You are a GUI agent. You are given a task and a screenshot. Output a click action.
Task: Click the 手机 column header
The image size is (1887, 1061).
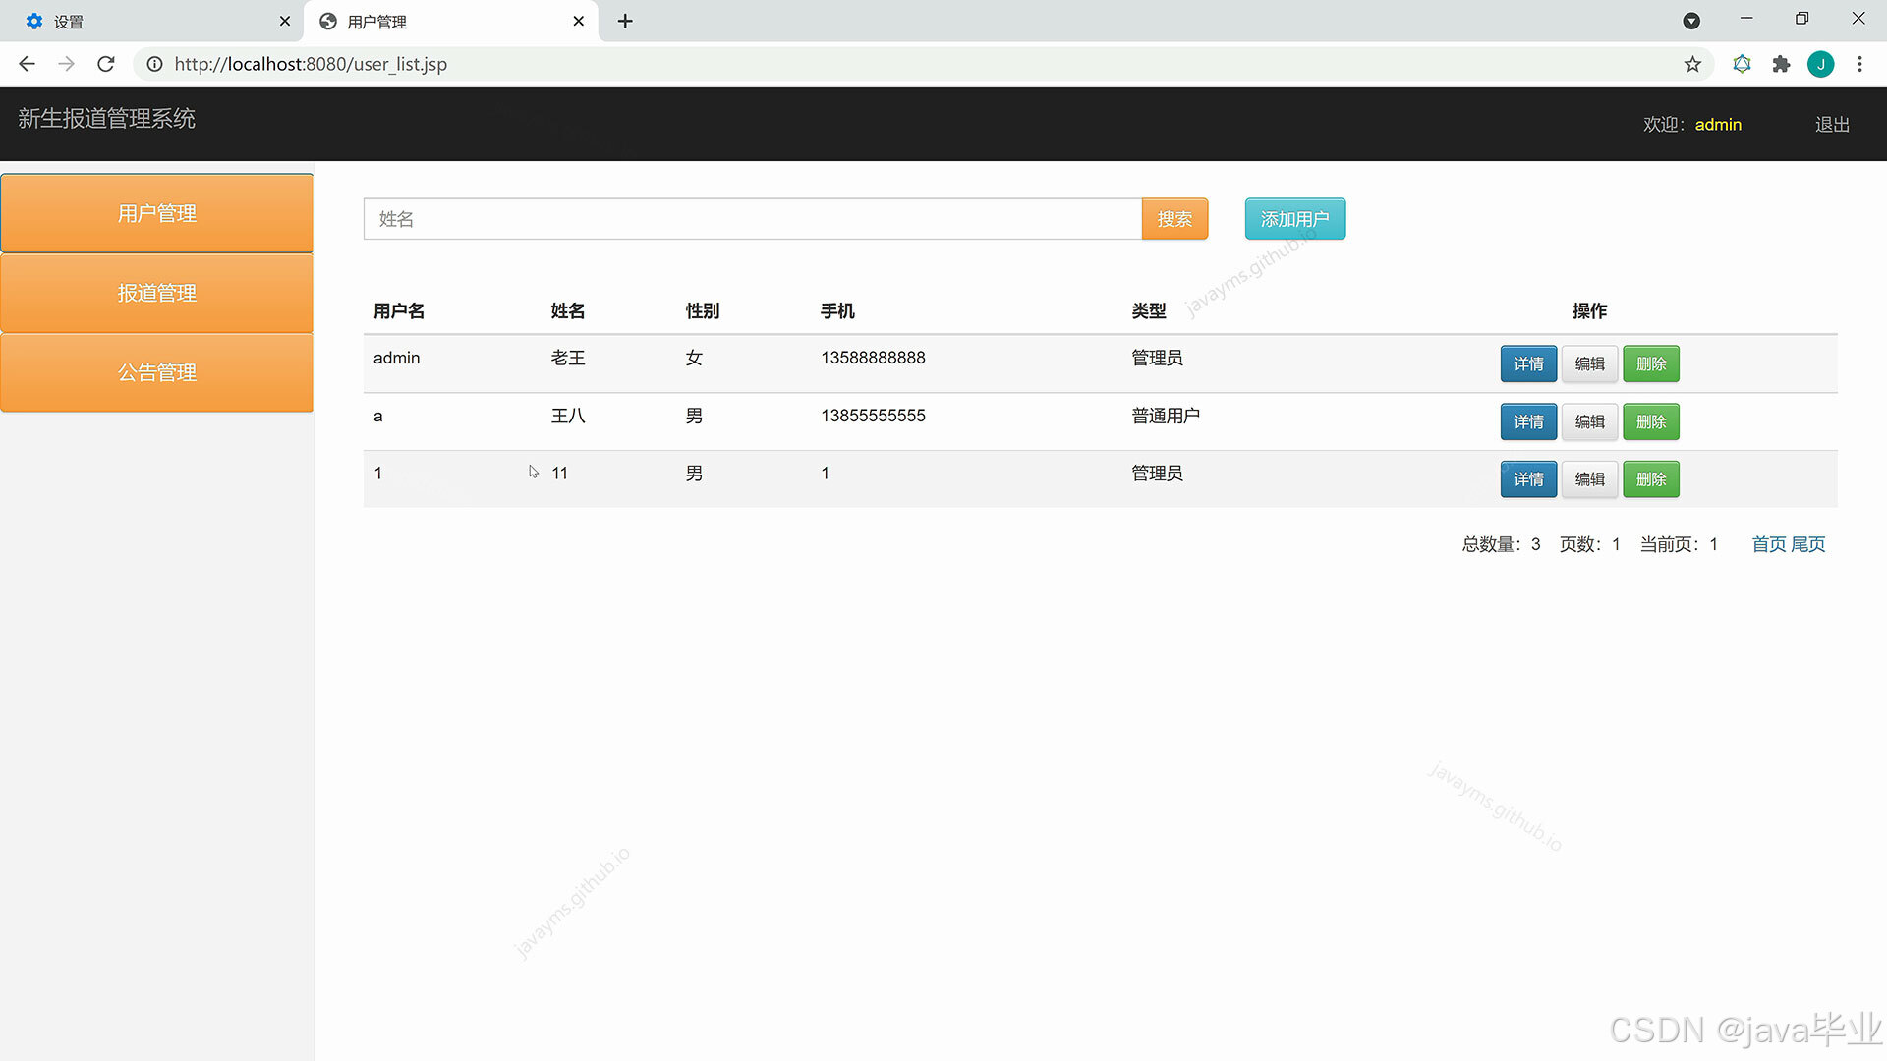pyautogui.click(x=837, y=311)
